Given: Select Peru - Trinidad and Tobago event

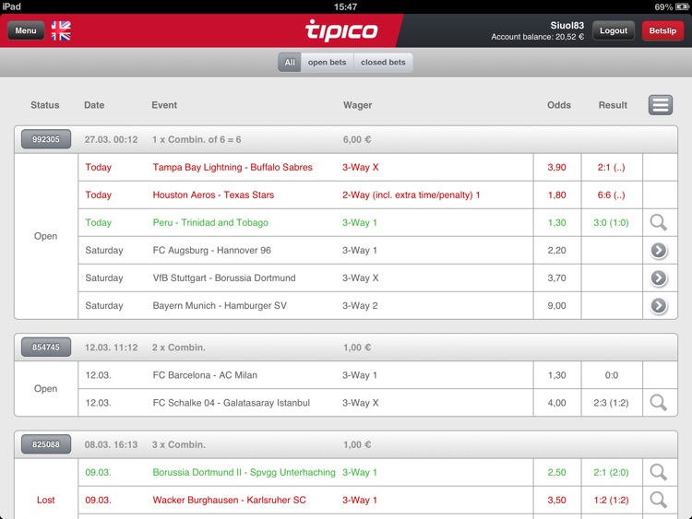Looking at the screenshot, I should click(210, 223).
